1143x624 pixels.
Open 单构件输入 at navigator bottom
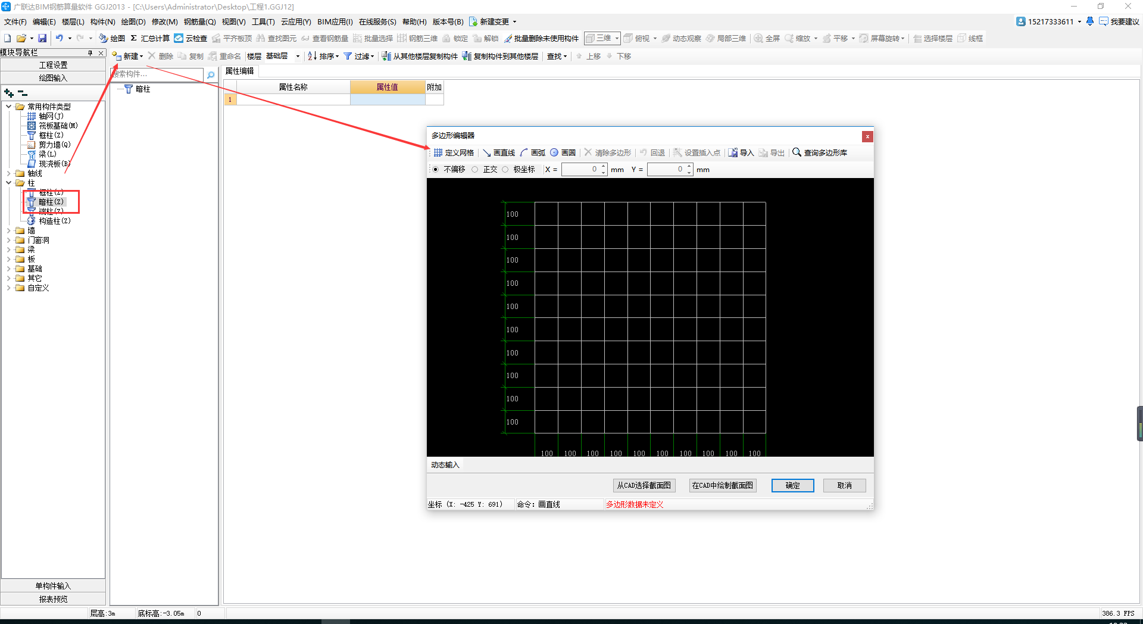pyautogui.click(x=53, y=586)
